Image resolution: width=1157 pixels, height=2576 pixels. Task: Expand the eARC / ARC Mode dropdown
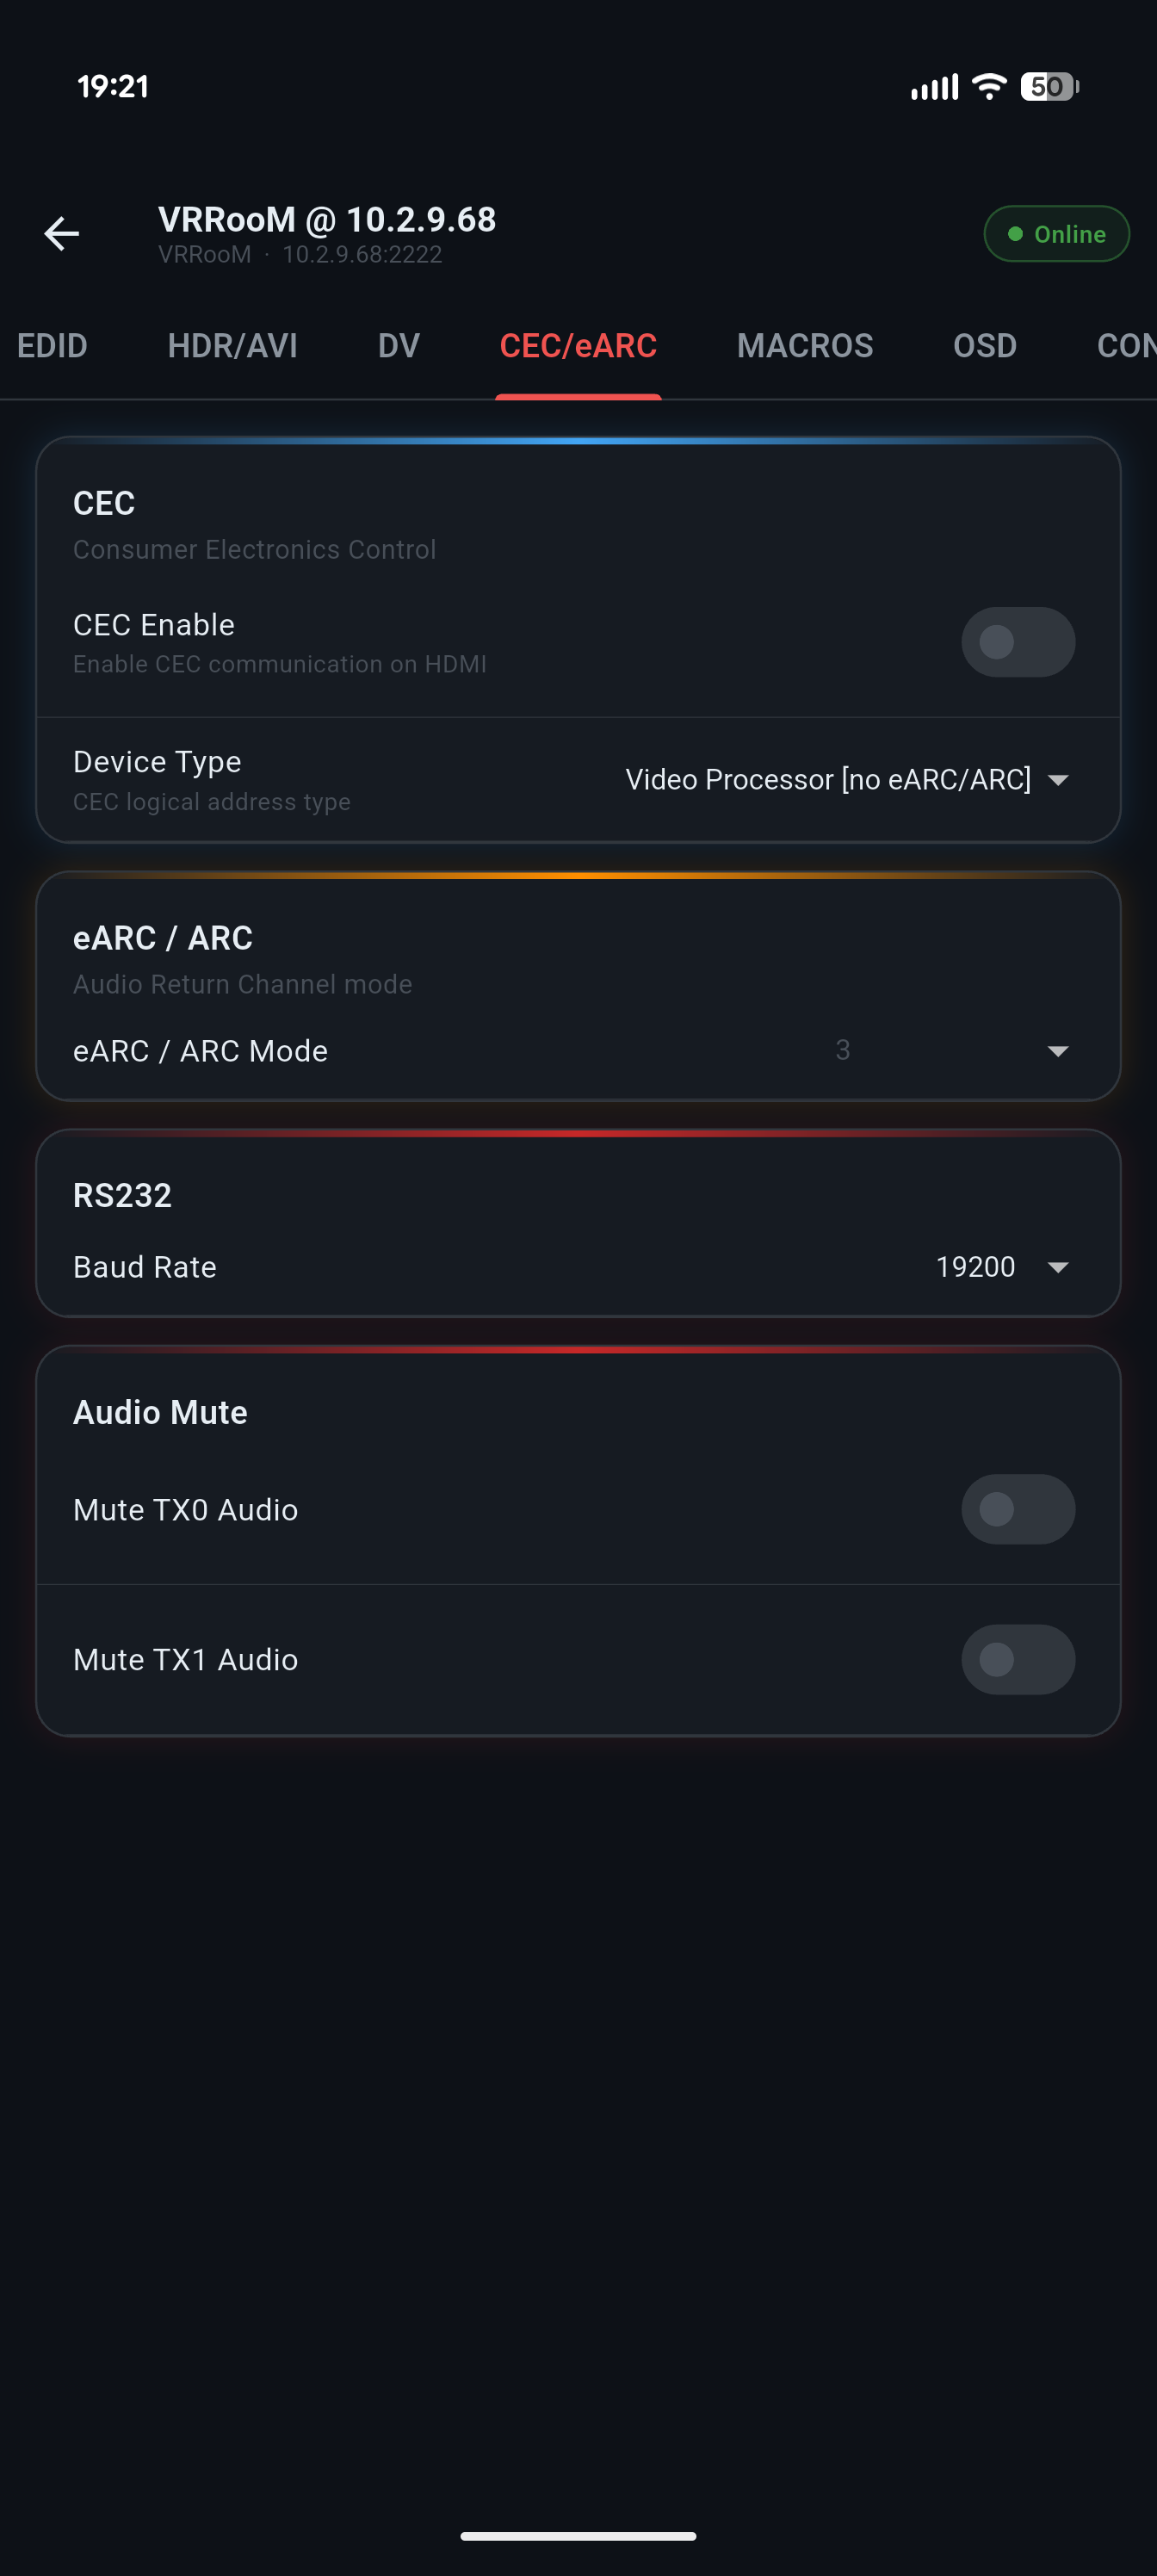(950, 1050)
